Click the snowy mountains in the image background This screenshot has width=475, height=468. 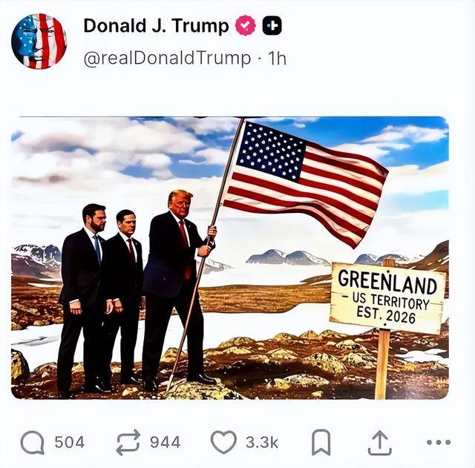(288, 257)
